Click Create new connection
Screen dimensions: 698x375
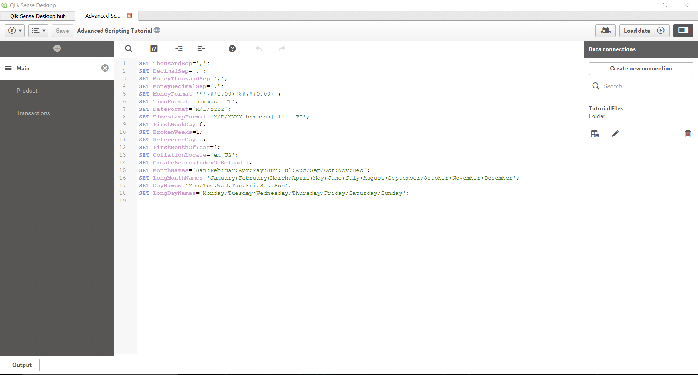[x=641, y=69]
